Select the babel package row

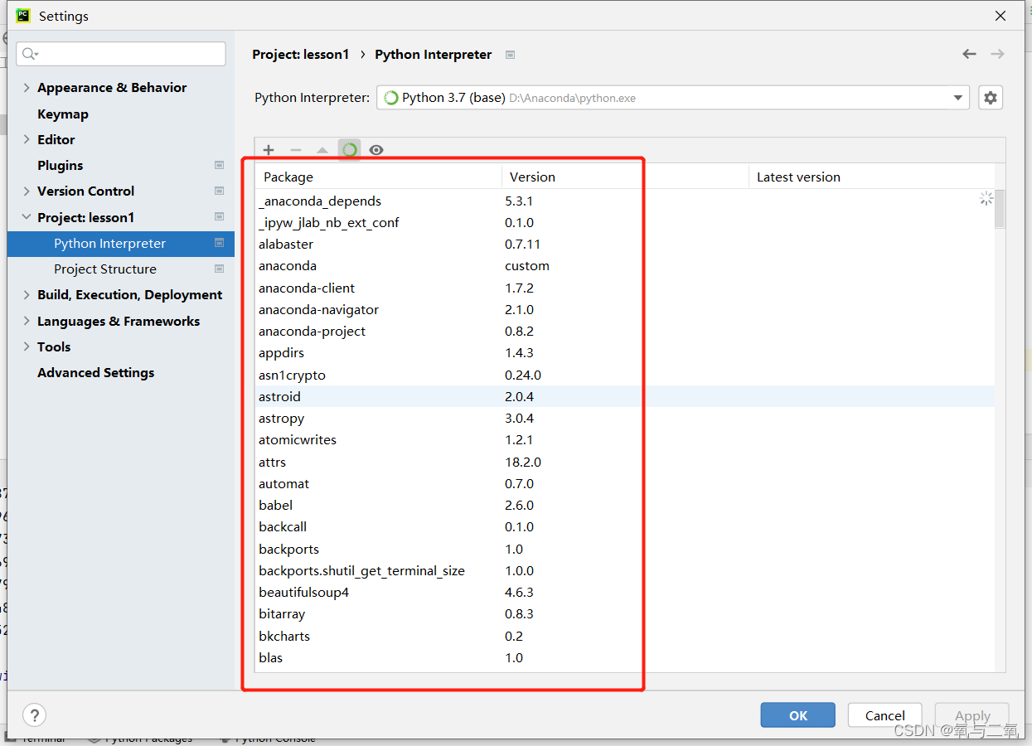pos(625,506)
